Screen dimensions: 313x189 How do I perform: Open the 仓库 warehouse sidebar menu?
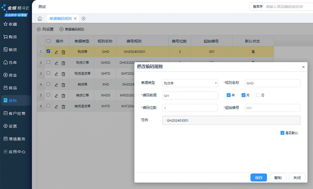click(11, 62)
